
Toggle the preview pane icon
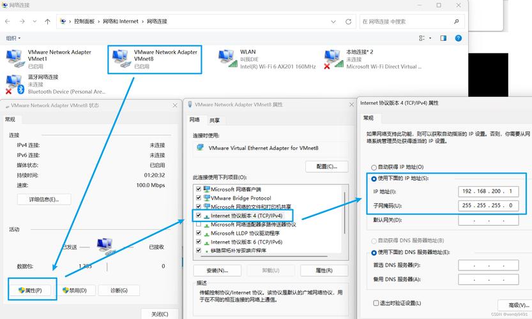[443, 38]
